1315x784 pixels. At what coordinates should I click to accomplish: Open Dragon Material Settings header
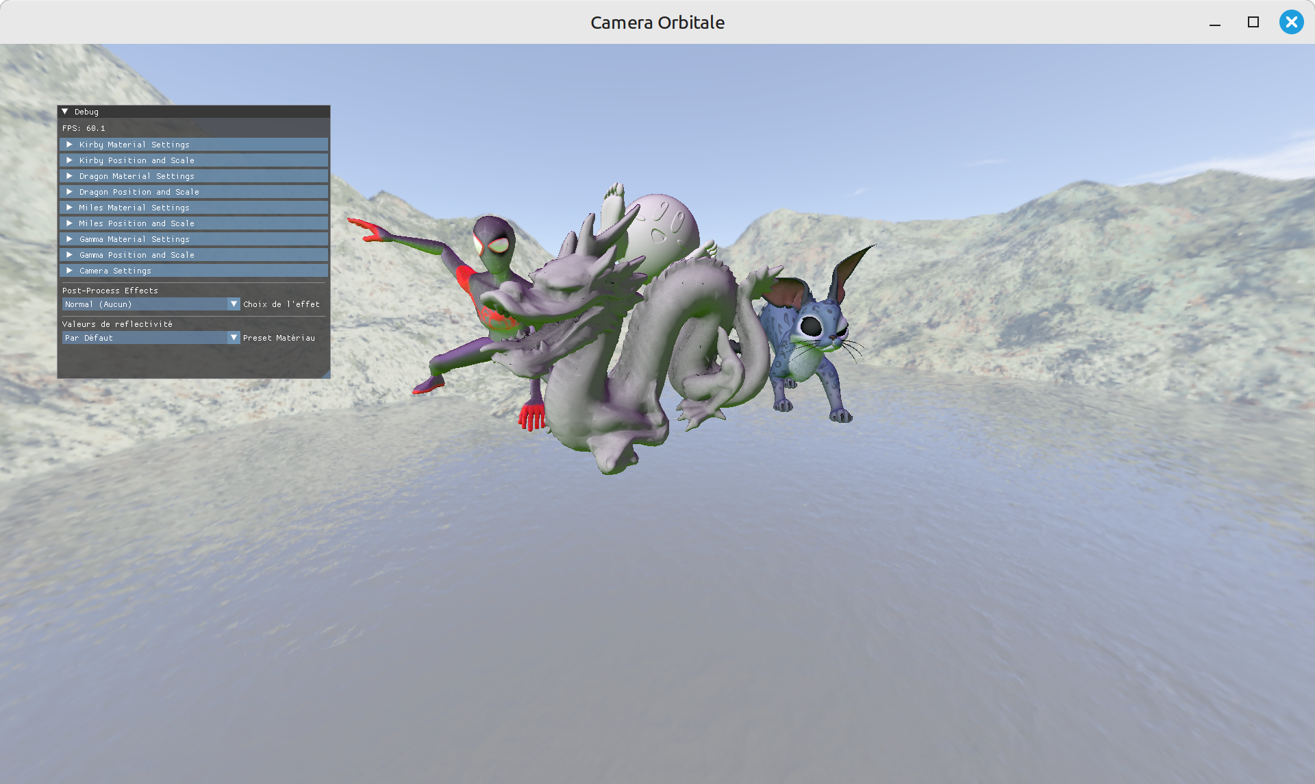tap(194, 176)
